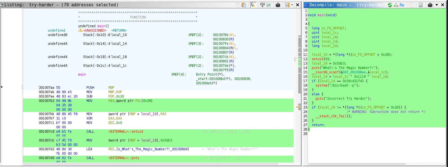Click the <RETURN> storage label
The height and width of the screenshot is (167, 448).
tap(119, 30)
